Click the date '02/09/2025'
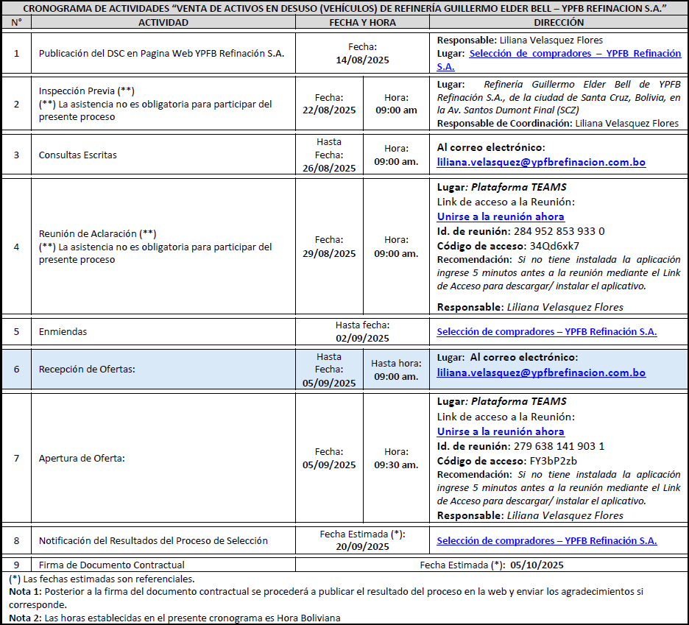Image resolution: width=689 pixels, height=625 pixels. [x=362, y=339]
